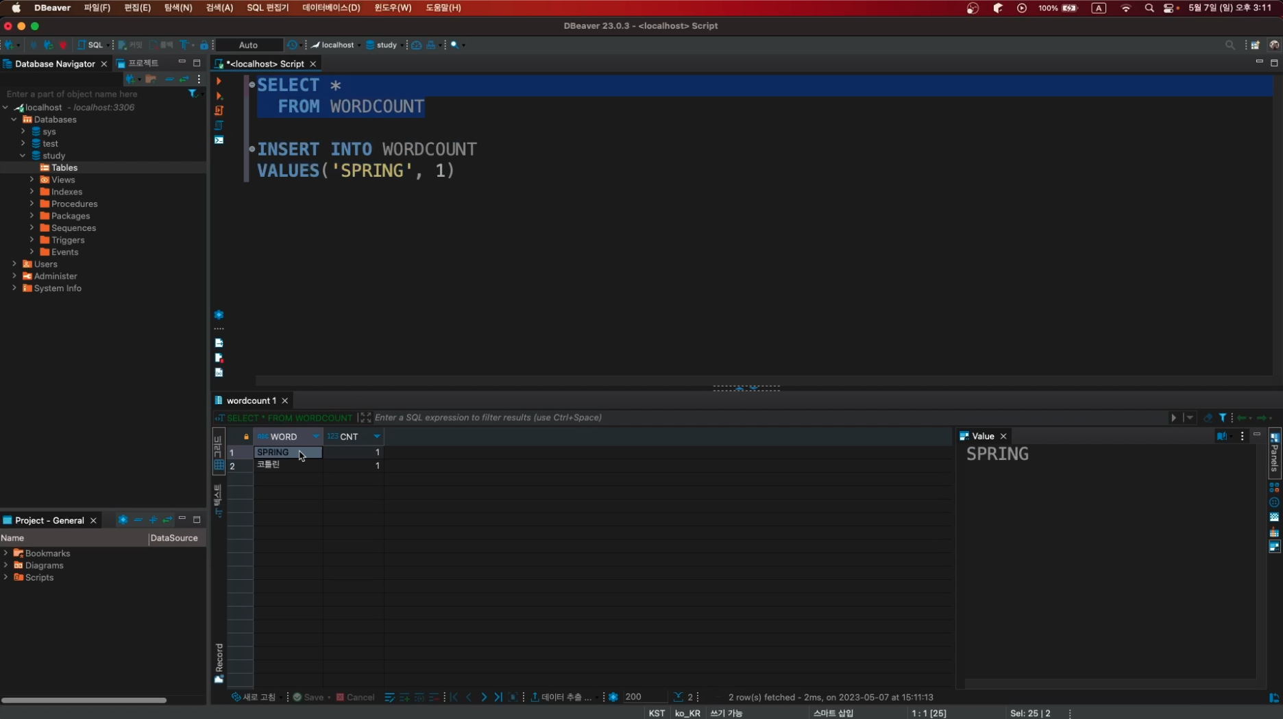Expand the test database node
This screenshot has height=719, width=1283.
click(23, 143)
